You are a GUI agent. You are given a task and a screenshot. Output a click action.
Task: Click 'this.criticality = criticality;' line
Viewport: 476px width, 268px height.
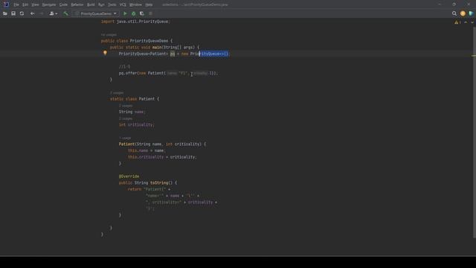pyautogui.click(x=162, y=157)
